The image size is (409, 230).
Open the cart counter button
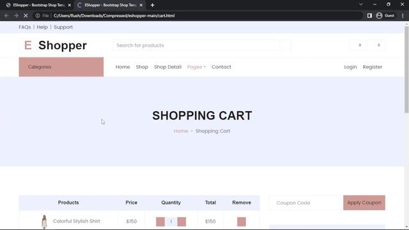coord(376,45)
